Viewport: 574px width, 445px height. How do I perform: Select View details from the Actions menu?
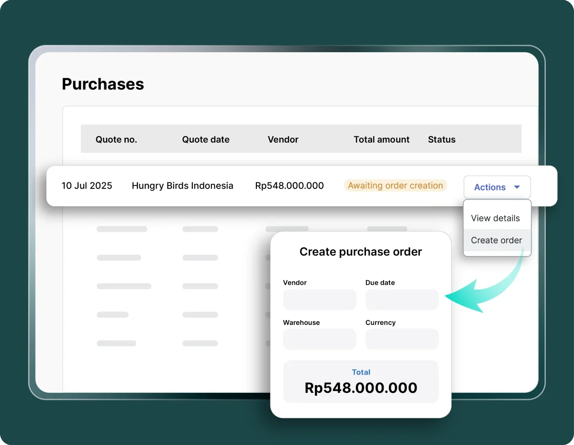tap(495, 218)
